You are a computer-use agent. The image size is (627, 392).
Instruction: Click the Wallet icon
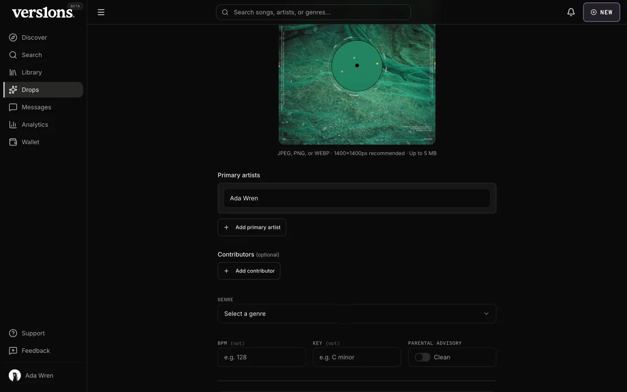(x=13, y=142)
